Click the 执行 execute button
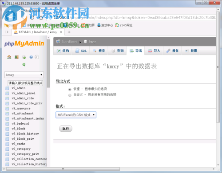222x173 pixels. [x=66, y=129]
